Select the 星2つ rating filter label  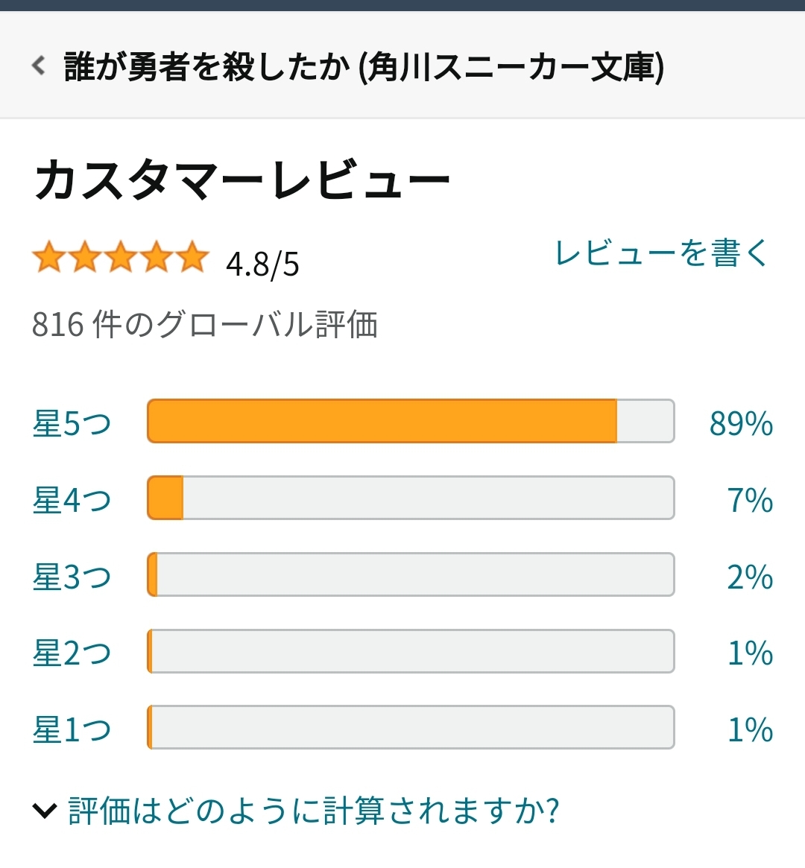point(72,653)
